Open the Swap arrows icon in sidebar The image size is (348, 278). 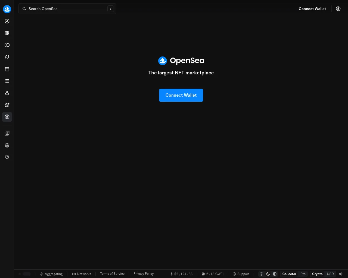point(7,57)
